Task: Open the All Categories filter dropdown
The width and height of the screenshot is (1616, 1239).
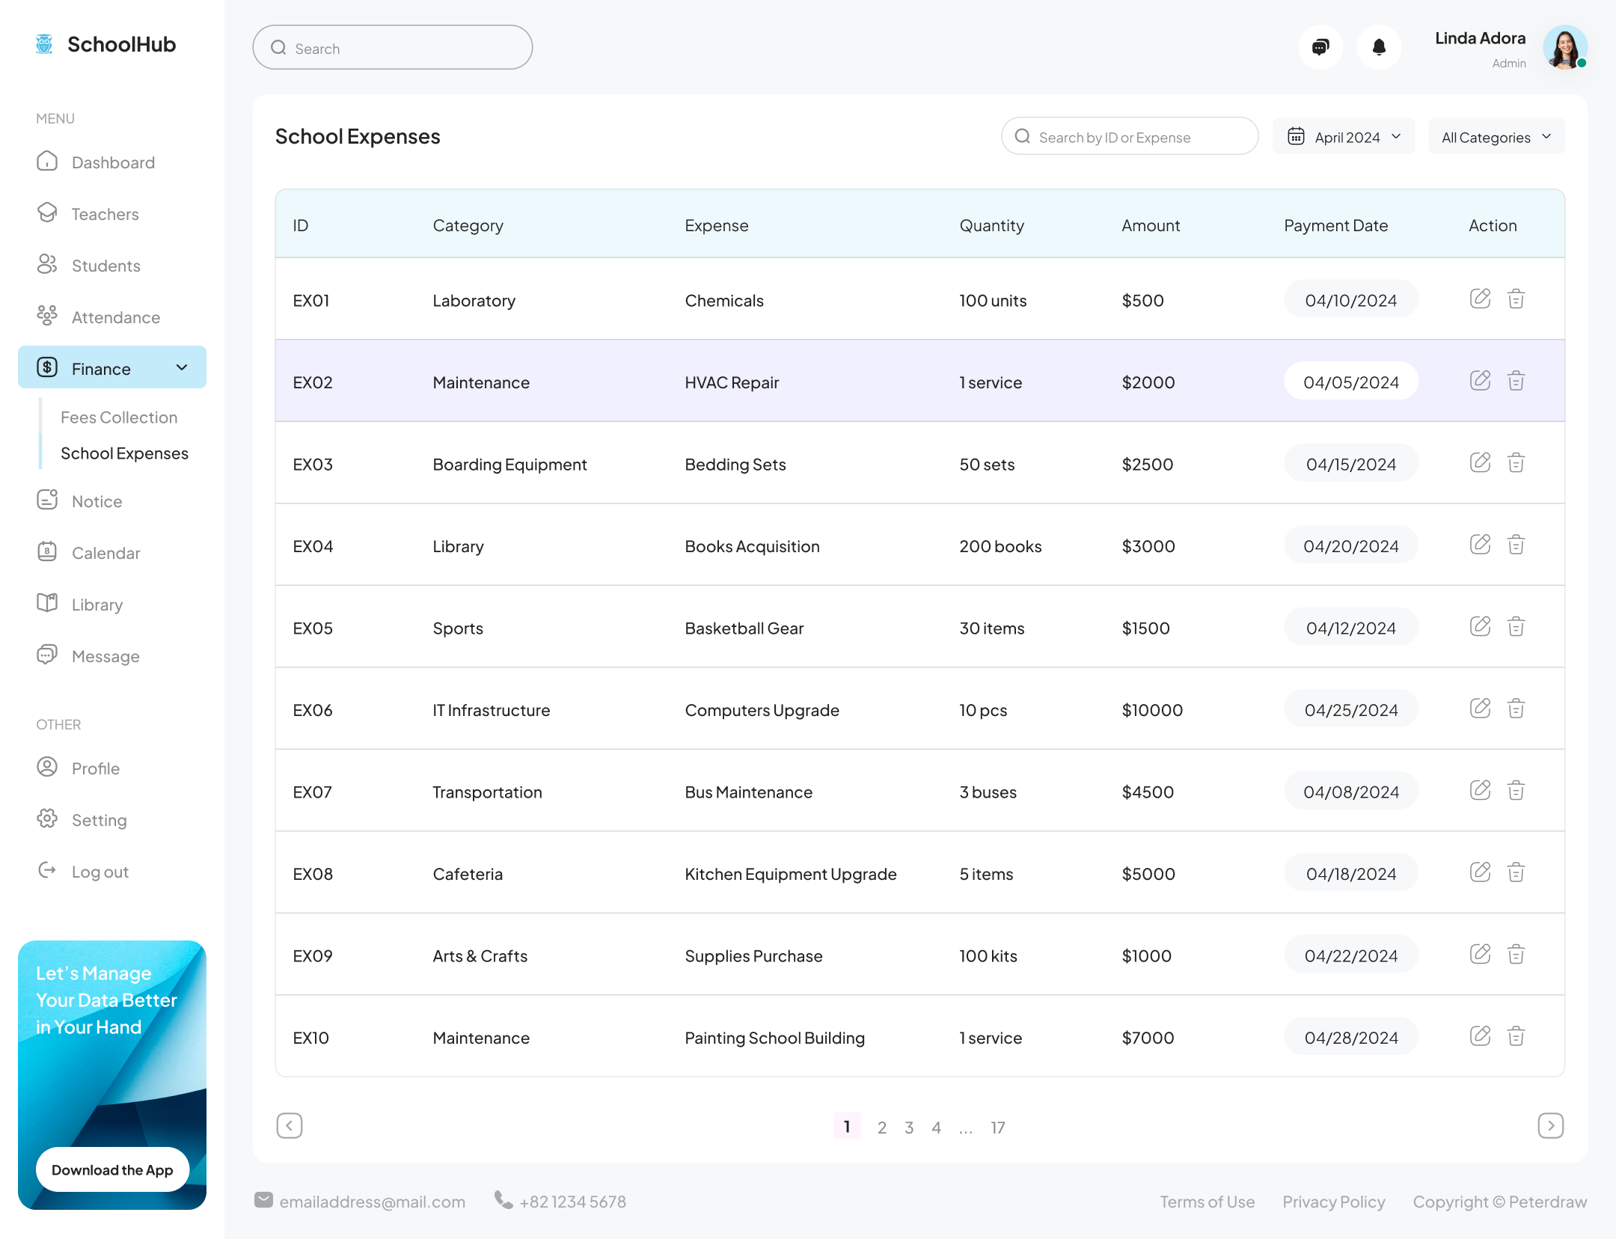Action: coord(1496,136)
